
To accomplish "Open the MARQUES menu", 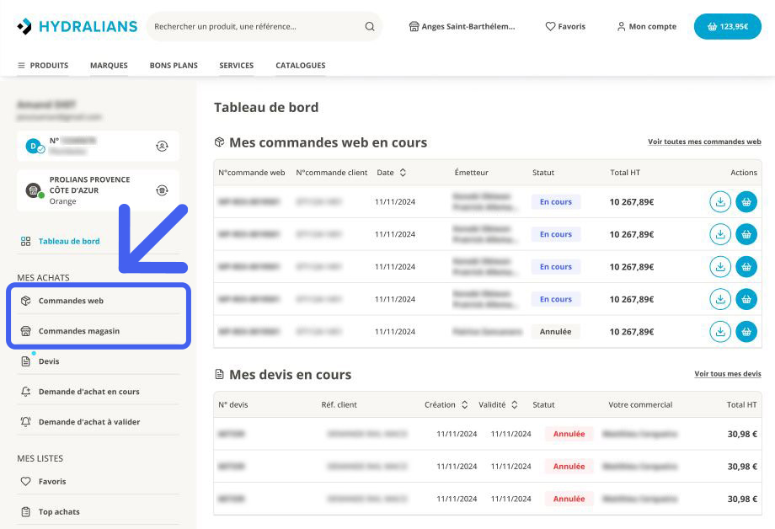I will pyautogui.click(x=109, y=65).
